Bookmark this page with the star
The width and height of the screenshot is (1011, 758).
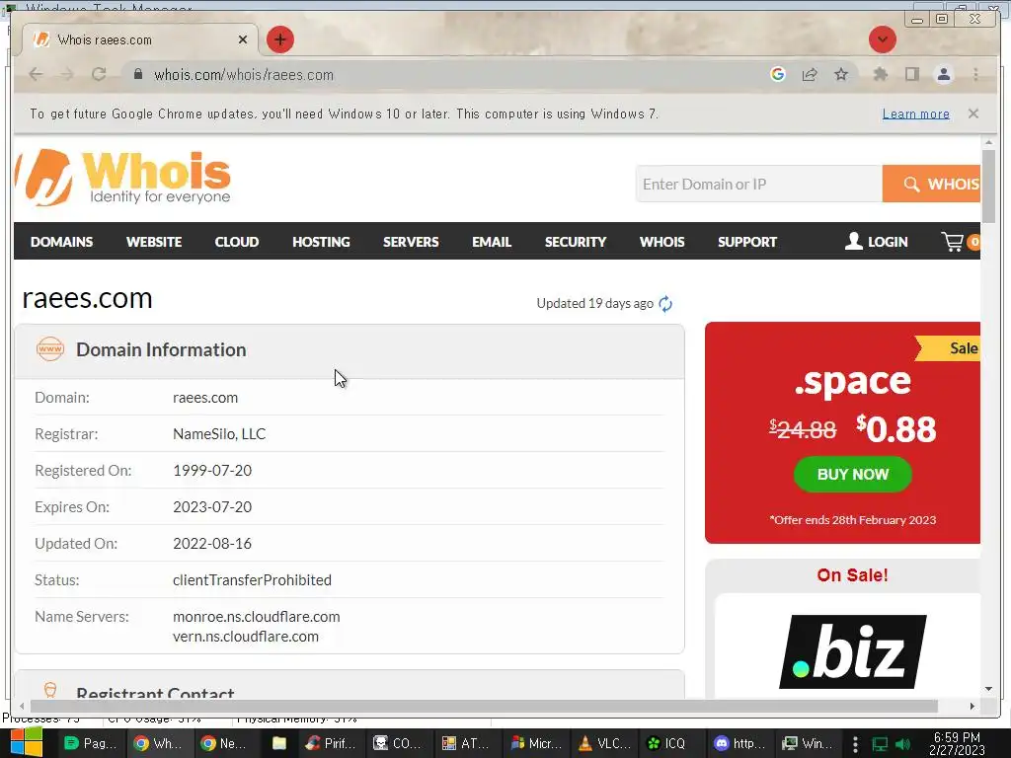click(x=841, y=74)
